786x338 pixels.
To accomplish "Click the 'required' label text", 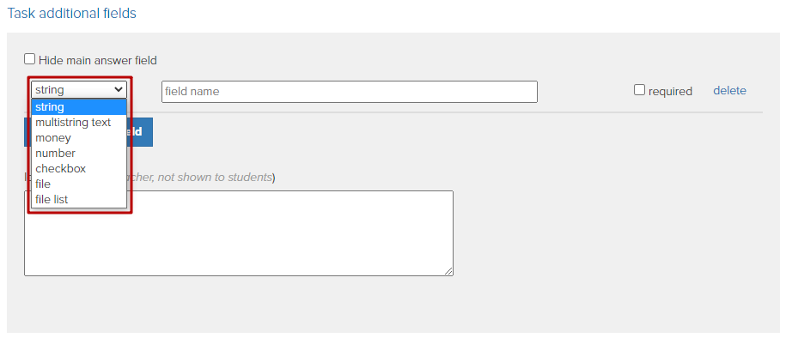I will (x=670, y=91).
